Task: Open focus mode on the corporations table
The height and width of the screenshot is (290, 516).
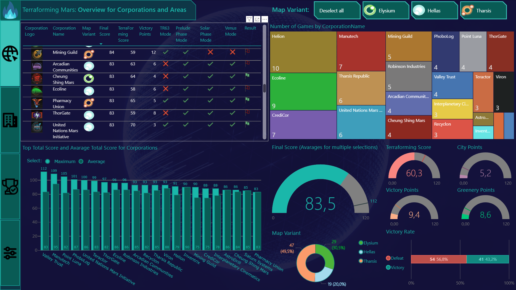Action: (257, 19)
